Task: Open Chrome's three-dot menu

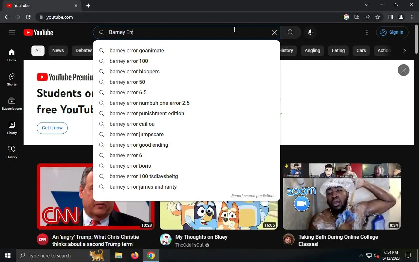Action: coord(411,17)
